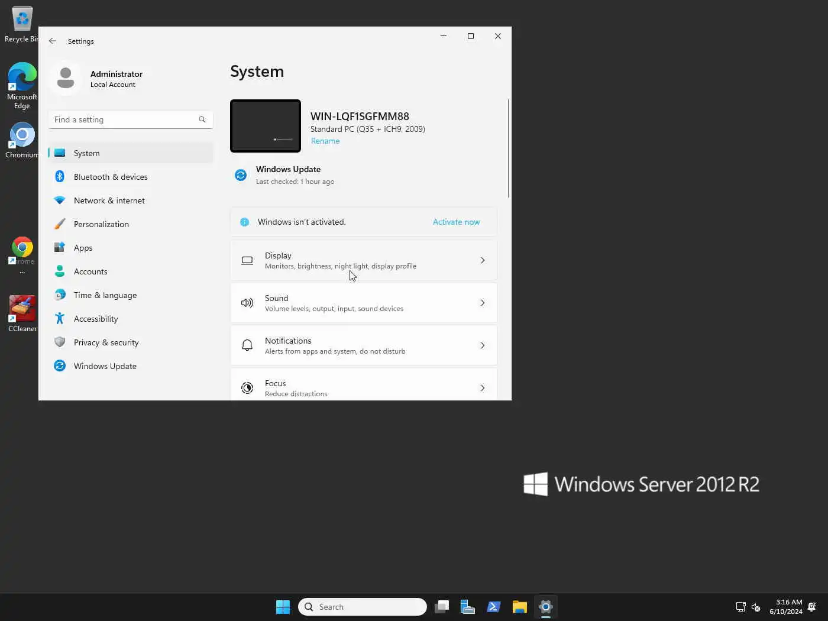Select the CCleaner desktop shortcut
Screen dimensions: 828x621
click(22, 313)
